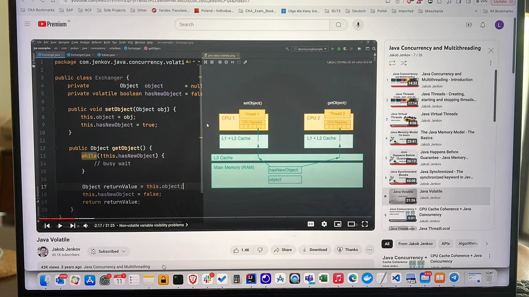Viewport: 529px width, 297px height.
Task: Click the Thanks button
Action: (x=348, y=249)
